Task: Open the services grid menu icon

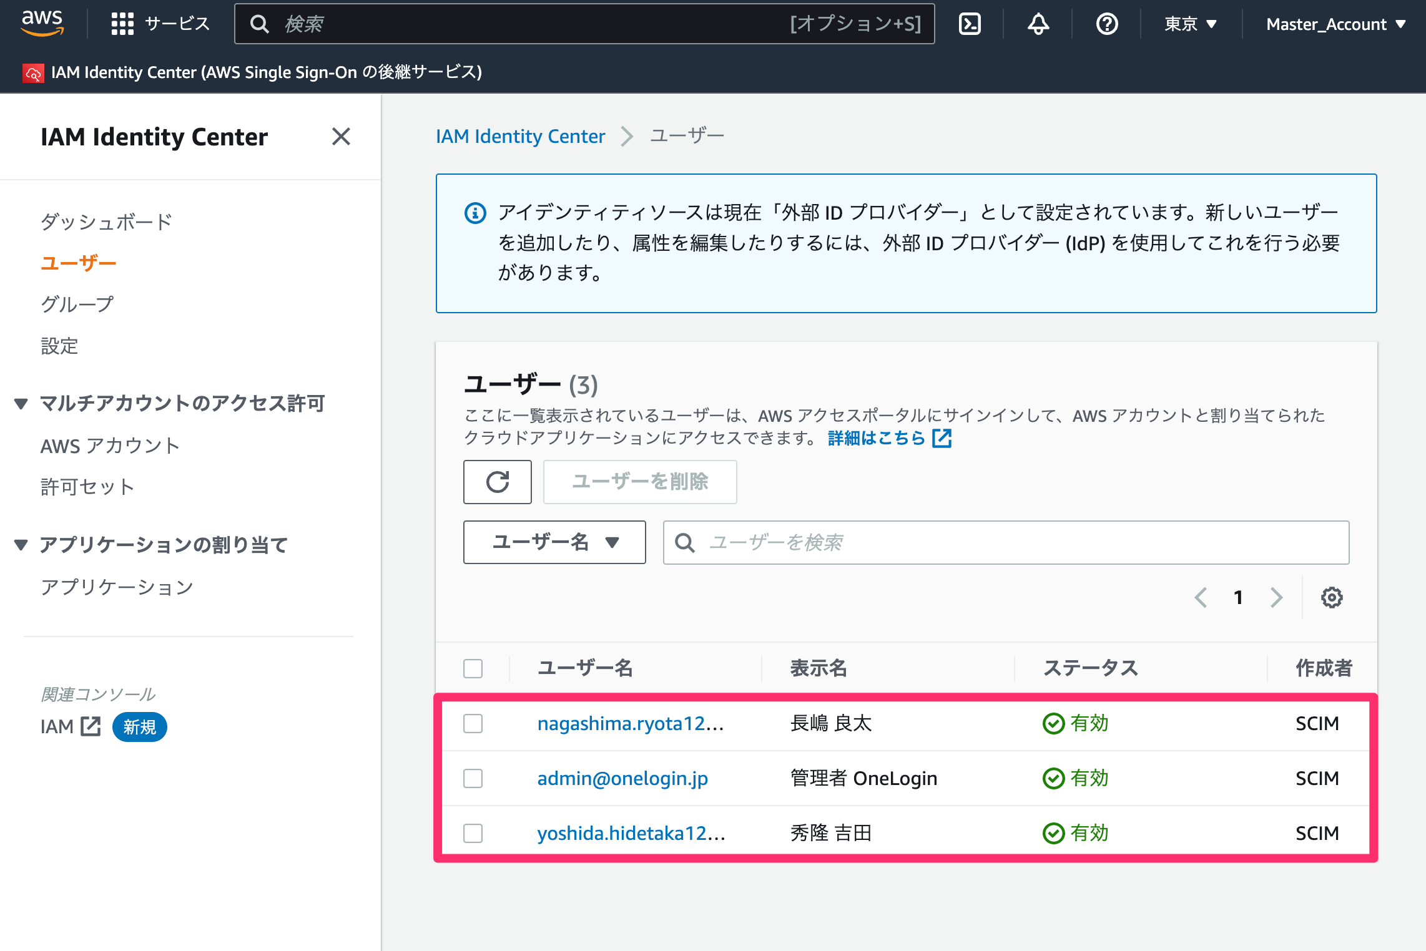Action: point(122,24)
